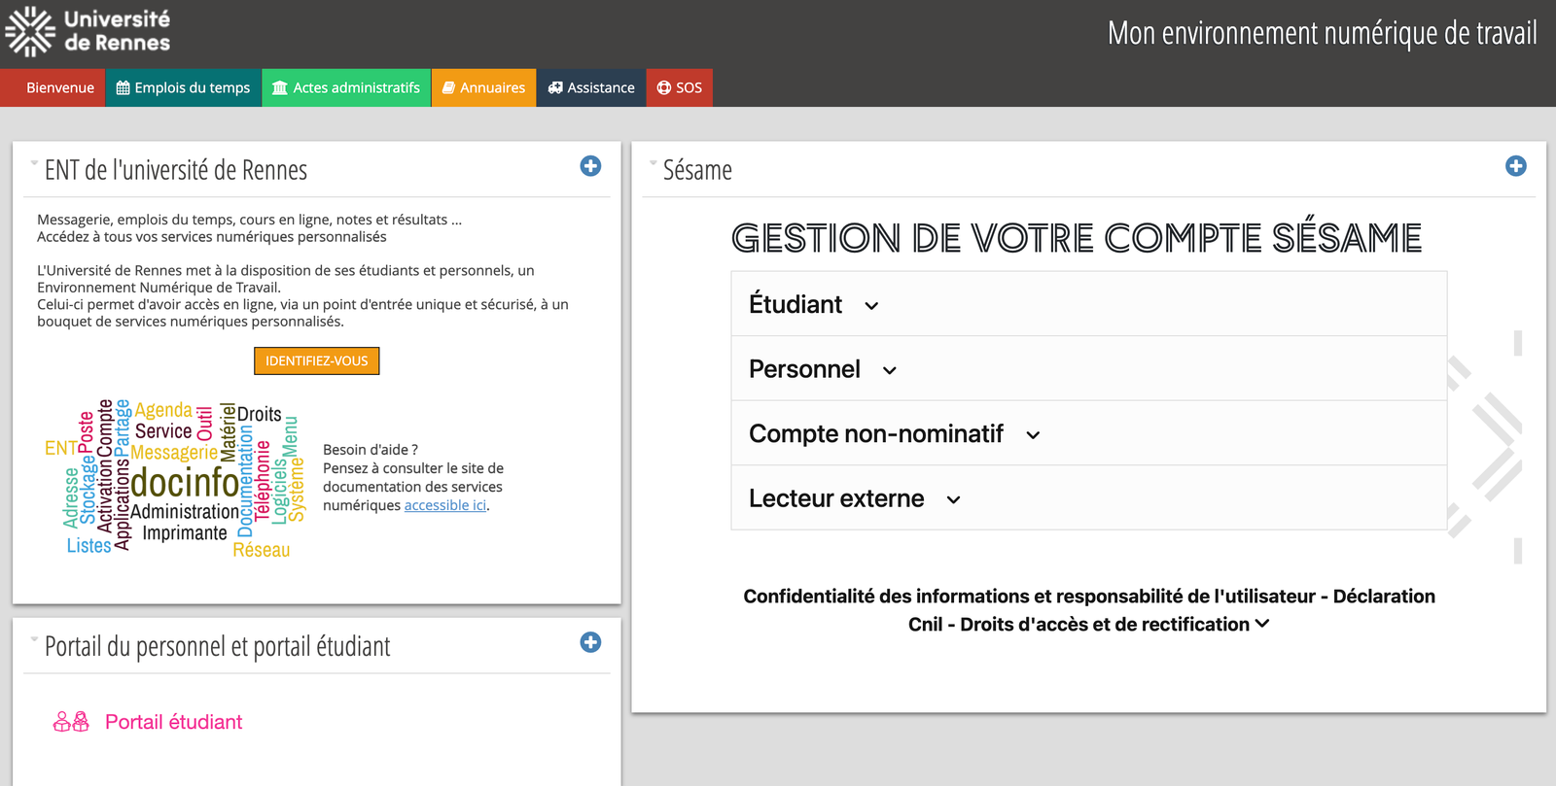Click the plus icon on Portail panel

pyautogui.click(x=590, y=642)
